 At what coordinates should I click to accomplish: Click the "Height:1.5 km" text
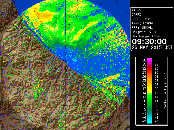(x=144, y=32)
